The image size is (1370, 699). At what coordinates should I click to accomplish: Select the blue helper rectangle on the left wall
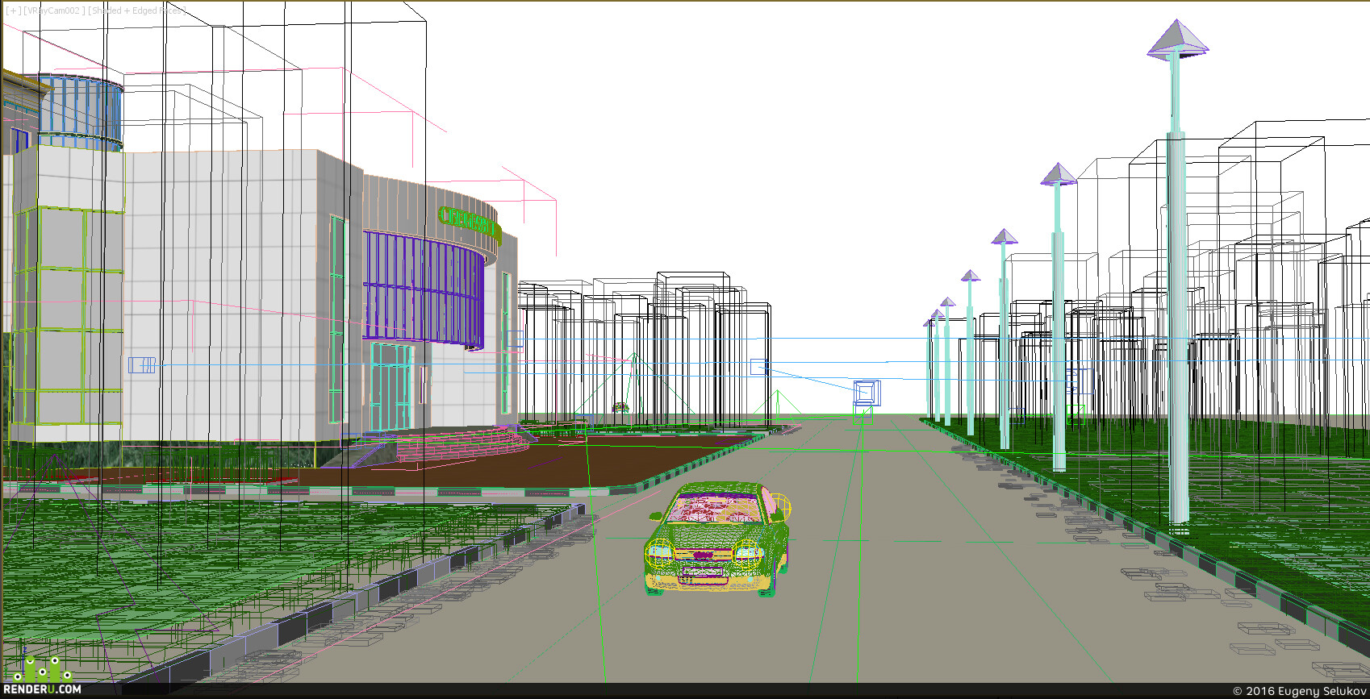click(x=142, y=364)
